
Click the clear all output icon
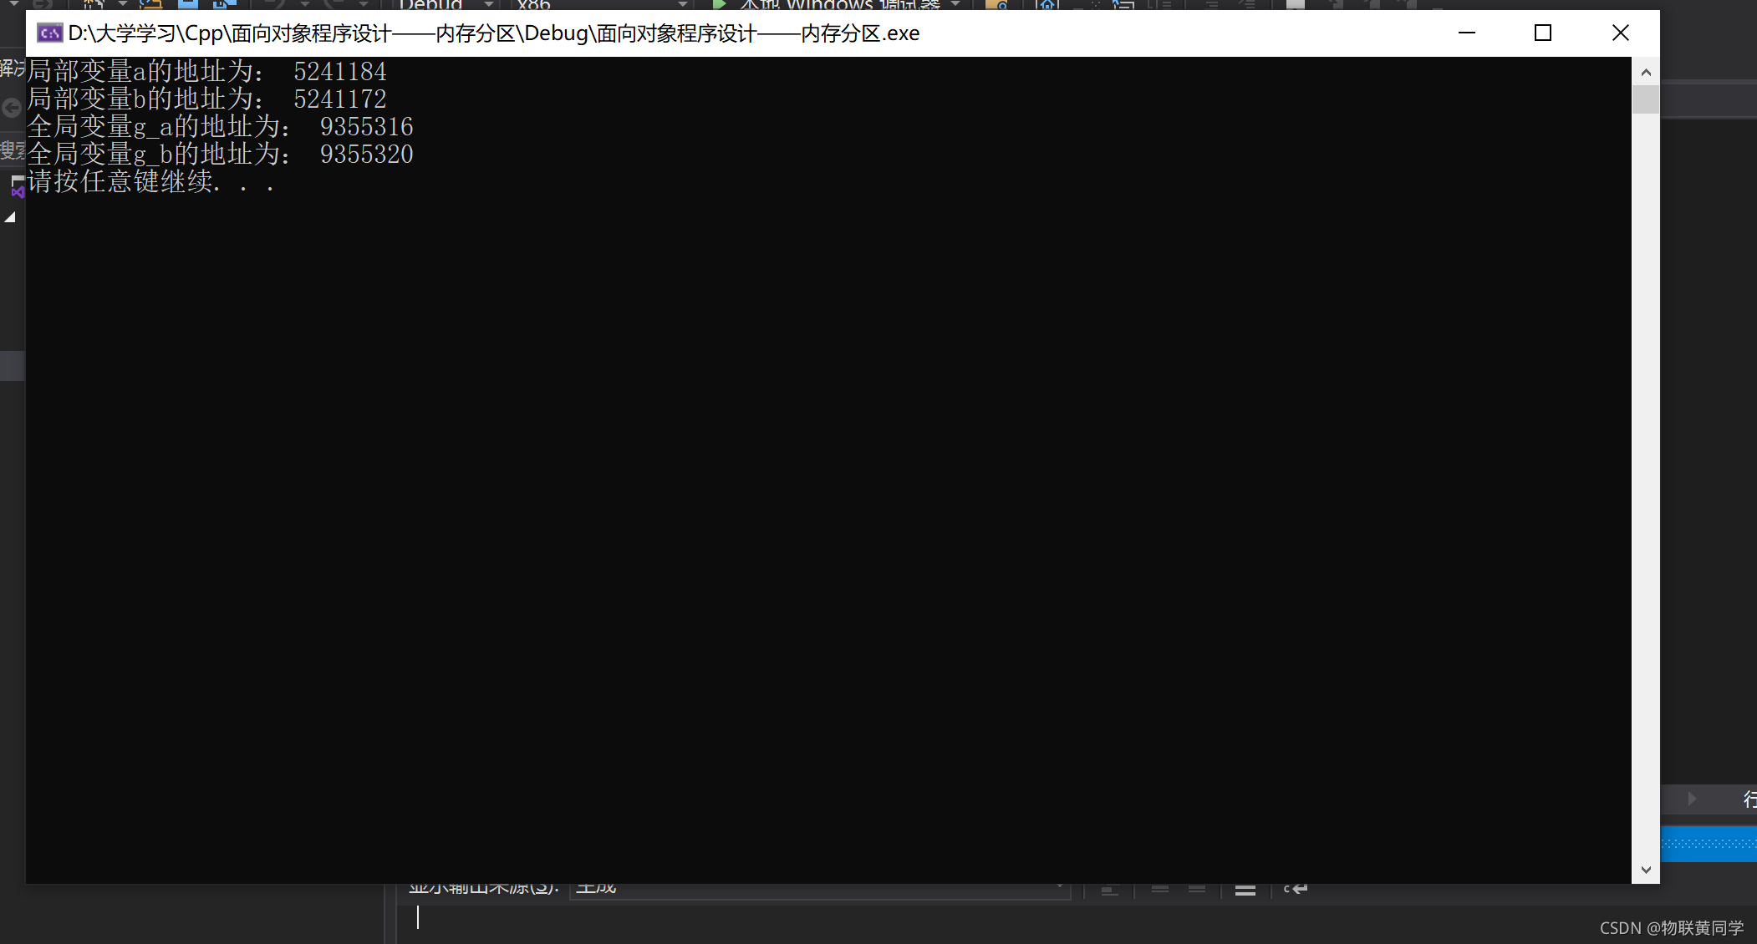point(1245,889)
